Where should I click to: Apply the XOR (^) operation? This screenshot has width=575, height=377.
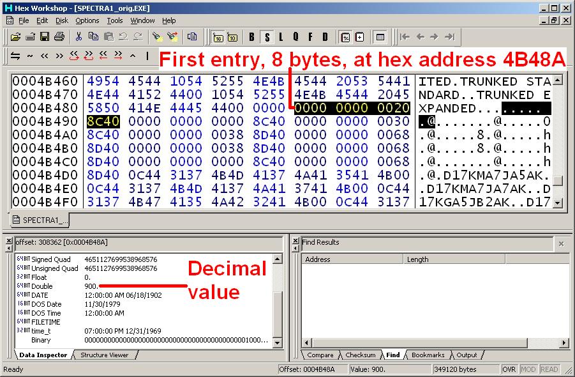click(x=133, y=56)
